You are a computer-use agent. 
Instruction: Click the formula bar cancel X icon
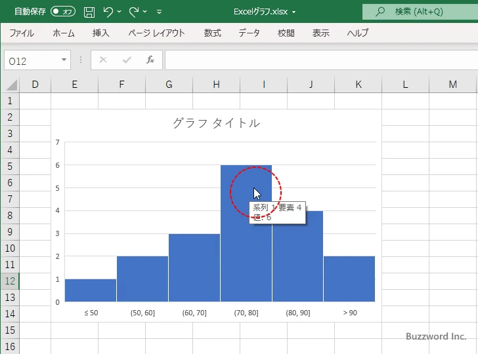click(x=103, y=60)
